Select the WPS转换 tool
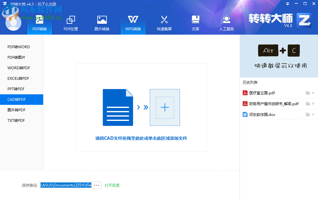The width and height of the screenshot is (318, 201). click(x=133, y=22)
